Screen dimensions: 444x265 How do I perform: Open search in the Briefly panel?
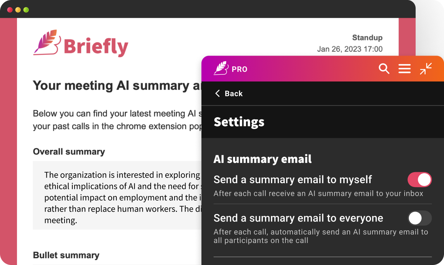click(x=384, y=68)
